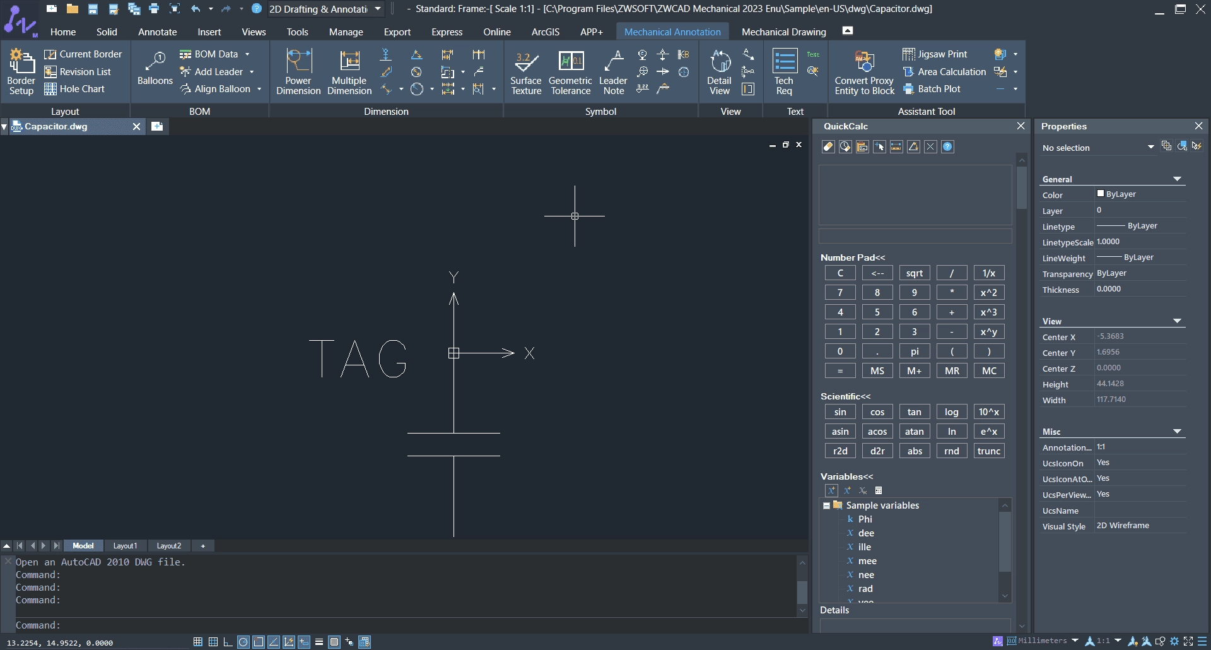The width and height of the screenshot is (1211, 650).
Task: Switch to the Mechanical Drawing ribbon tab
Action: (783, 32)
